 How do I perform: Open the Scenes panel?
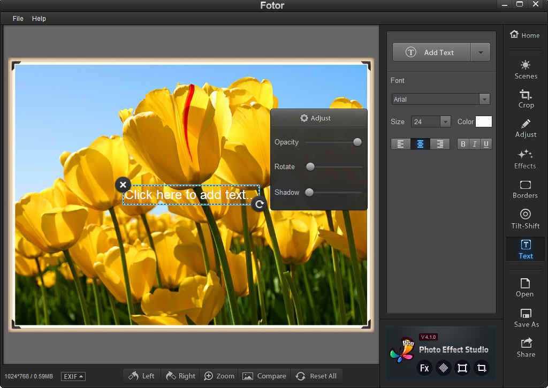click(x=526, y=70)
